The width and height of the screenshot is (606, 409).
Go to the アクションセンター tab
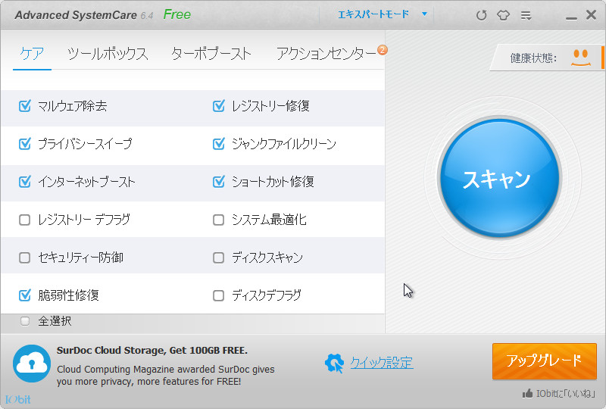326,53
